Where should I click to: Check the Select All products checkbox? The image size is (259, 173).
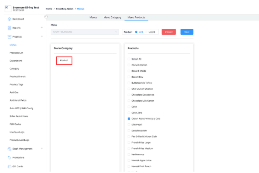click(129, 59)
